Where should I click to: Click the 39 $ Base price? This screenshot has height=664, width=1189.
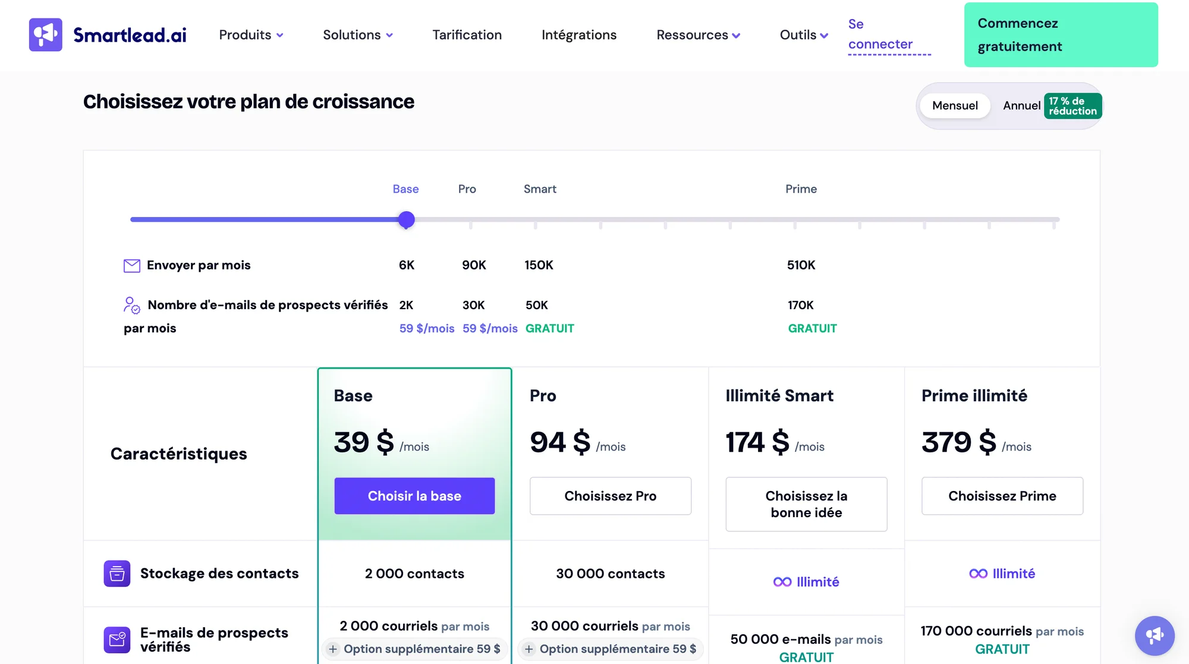point(363,442)
